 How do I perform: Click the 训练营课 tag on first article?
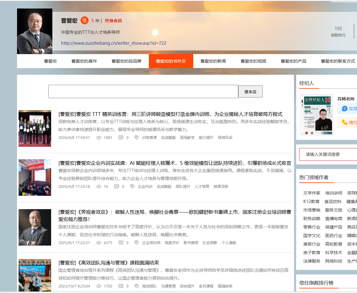point(149,138)
